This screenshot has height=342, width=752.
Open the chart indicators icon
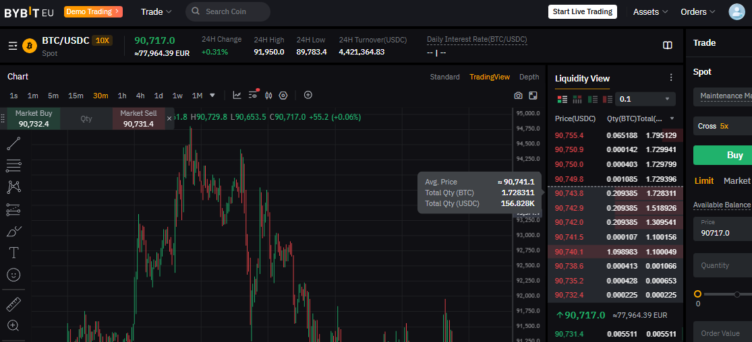pos(237,96)
